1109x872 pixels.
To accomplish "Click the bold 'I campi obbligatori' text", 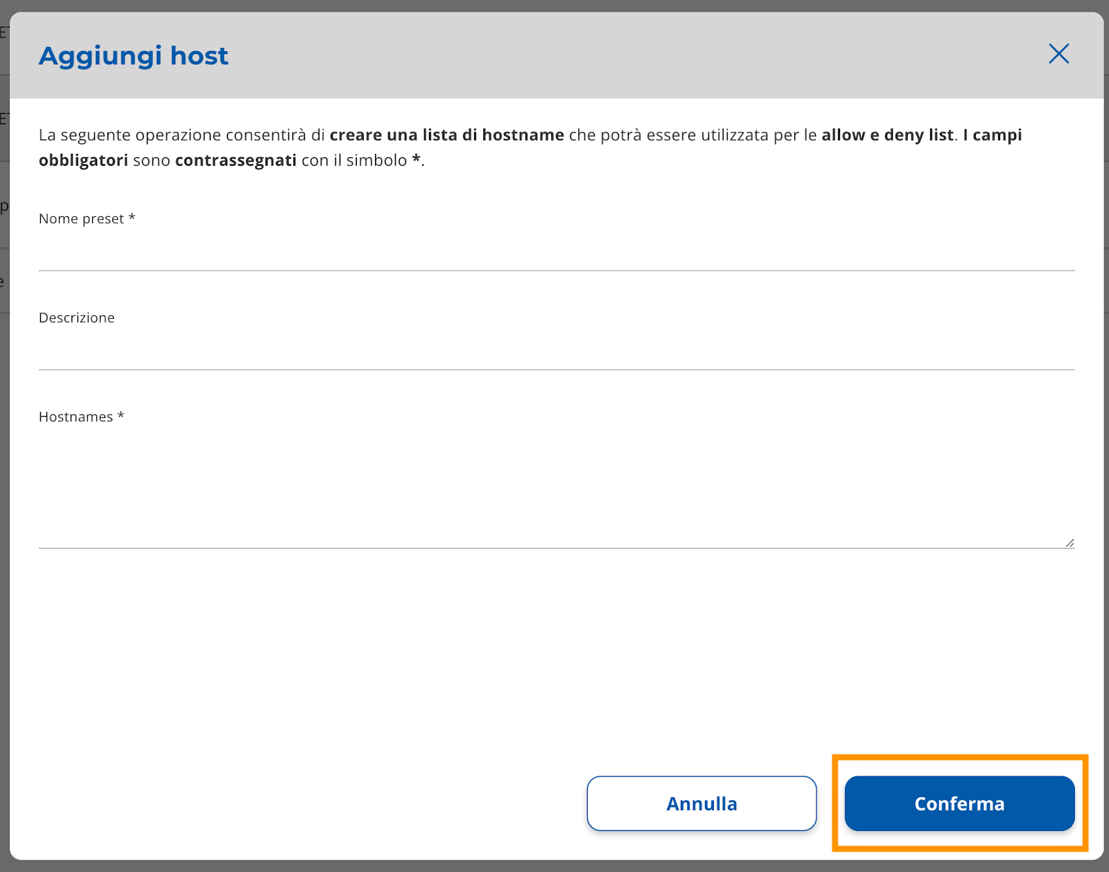I will pyautogui.click(x=992, y=134).
